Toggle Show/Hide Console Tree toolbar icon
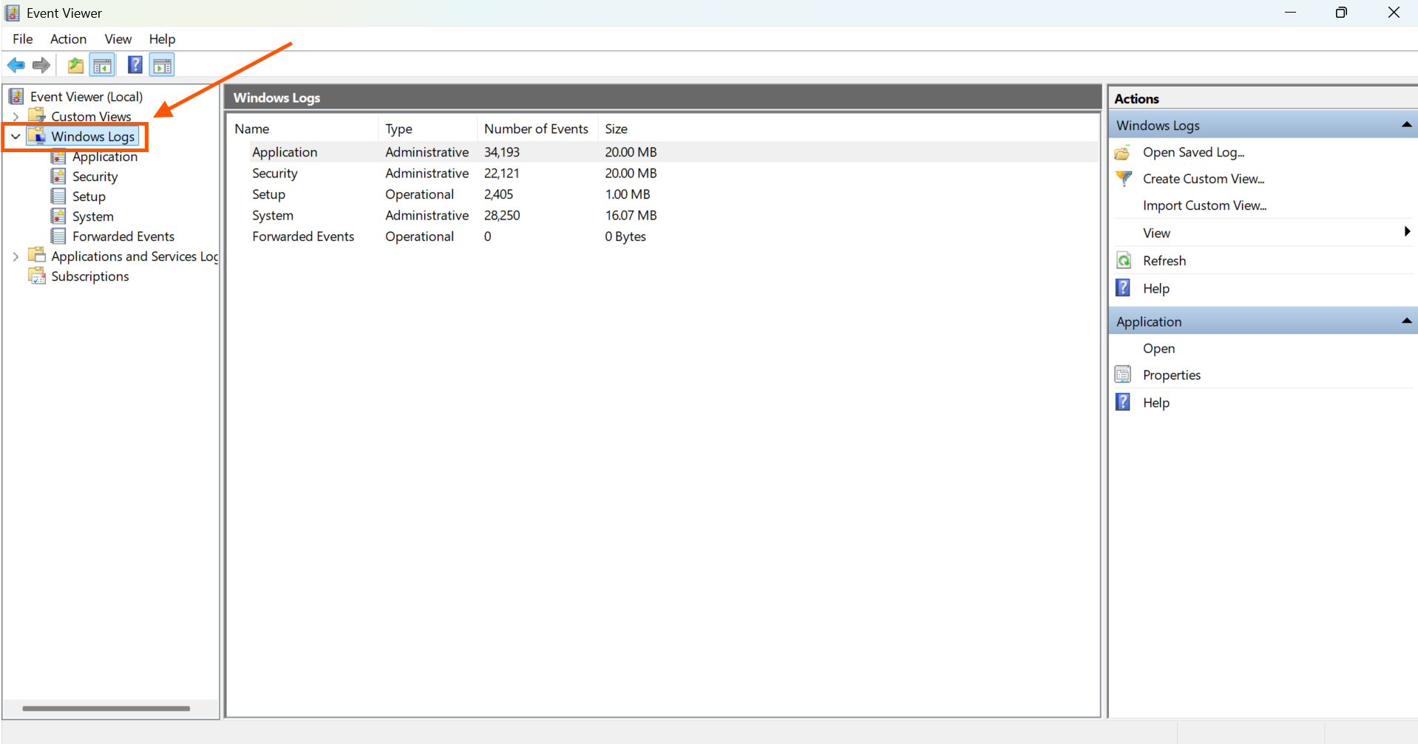 [103, 66]
